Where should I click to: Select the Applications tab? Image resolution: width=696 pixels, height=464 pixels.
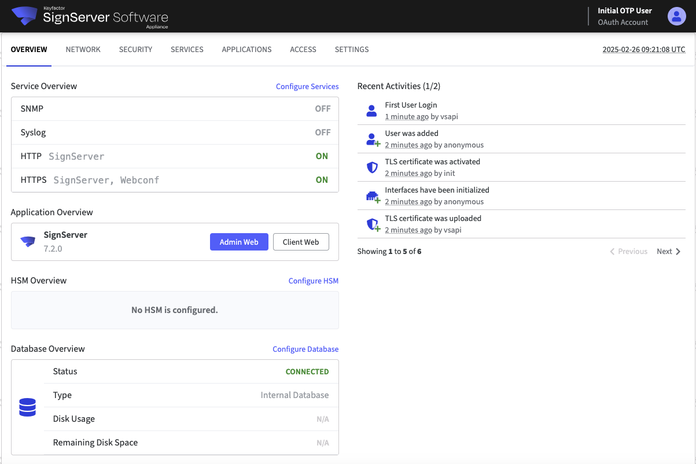point(246,50)
